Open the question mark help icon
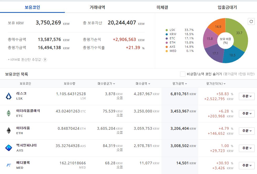The height and width of the screenshot is (174, 257). pyautogui.click(x=45, y=60)
